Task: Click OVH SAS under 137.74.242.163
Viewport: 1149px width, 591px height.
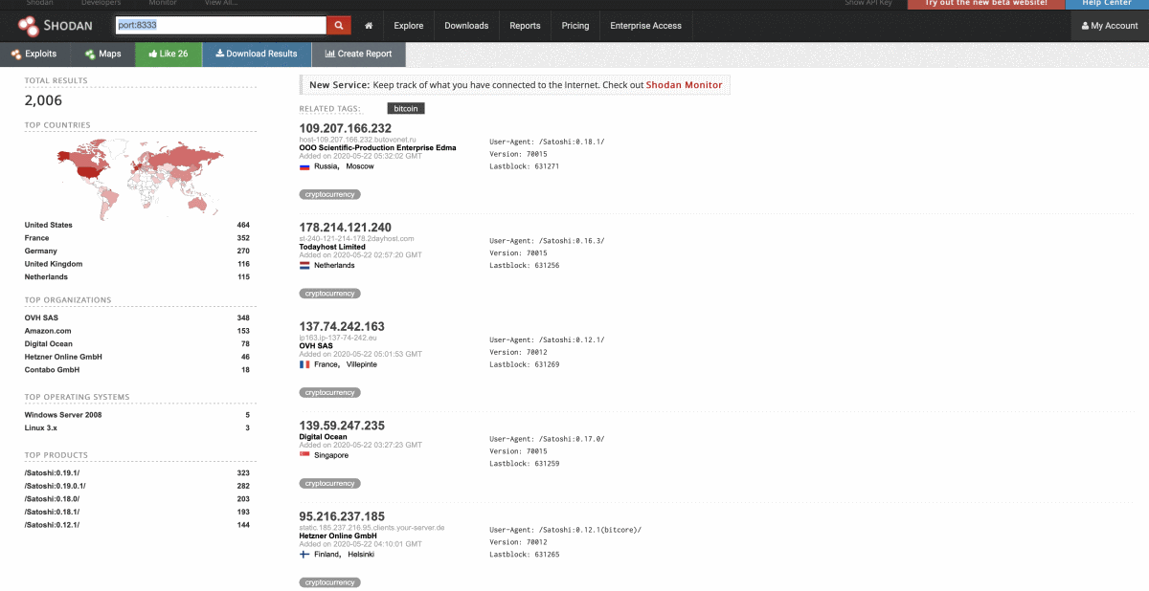Action: pyautogui.click(x=316, y=346)
